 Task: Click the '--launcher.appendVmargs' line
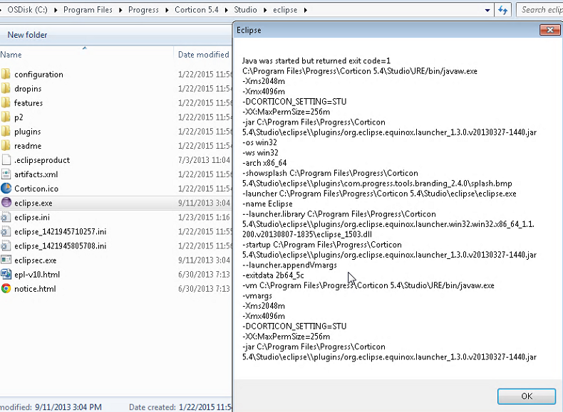click(290, 265)
